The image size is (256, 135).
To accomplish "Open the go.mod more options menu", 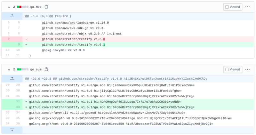I will 247,7.
